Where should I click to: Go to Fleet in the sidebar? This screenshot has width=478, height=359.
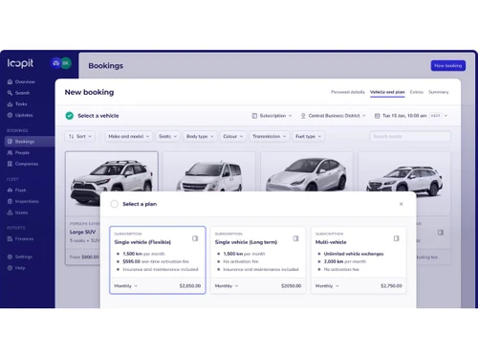[16, 191]
